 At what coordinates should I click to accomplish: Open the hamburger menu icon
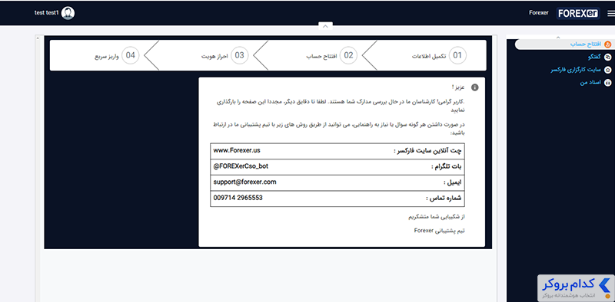611,14
